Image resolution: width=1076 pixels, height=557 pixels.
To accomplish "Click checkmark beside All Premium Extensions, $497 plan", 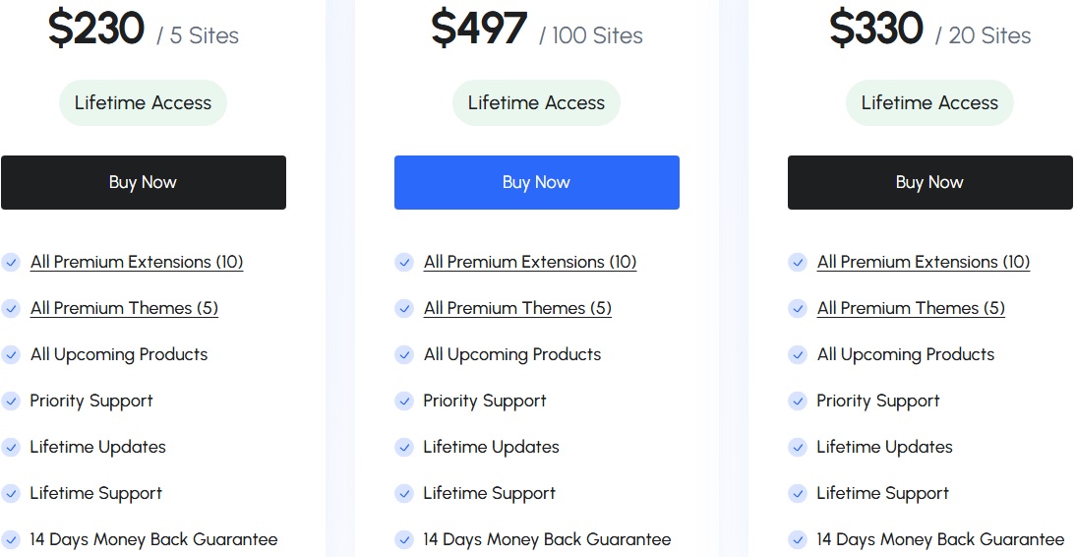I will (x=404, y=262).
